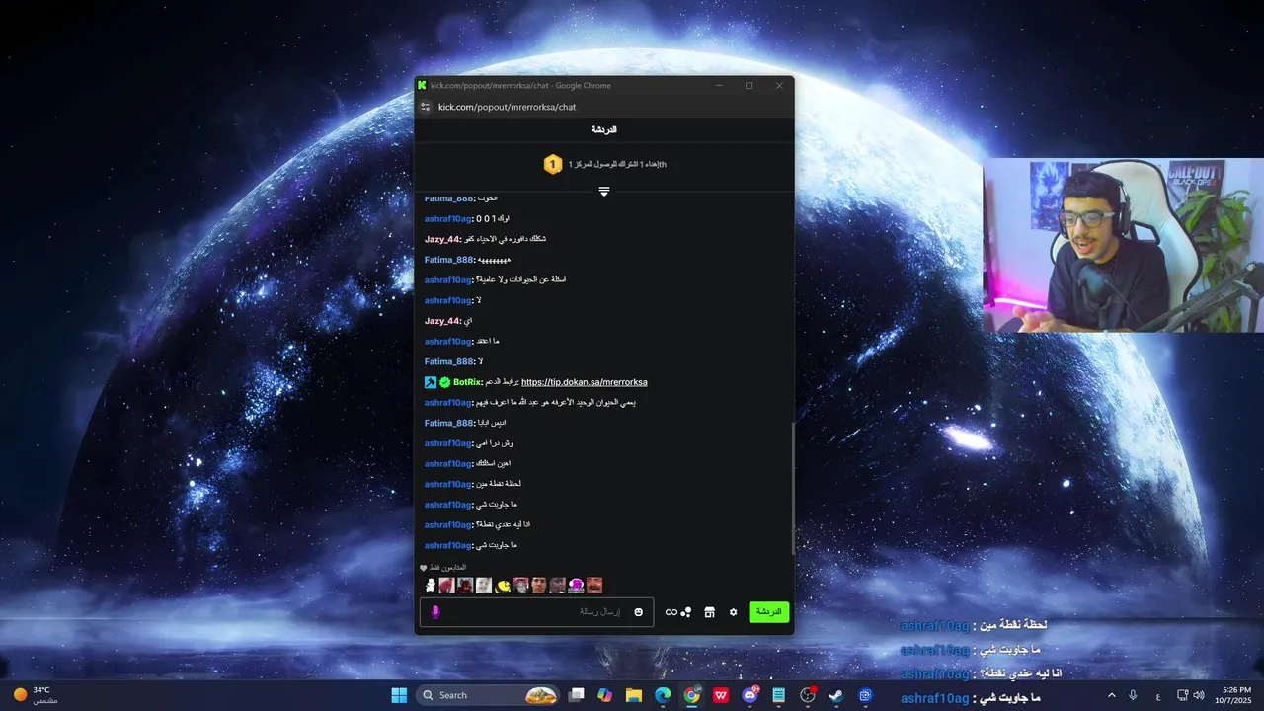
Task: Open network settings from system tray
Action: pos(1183,695)
